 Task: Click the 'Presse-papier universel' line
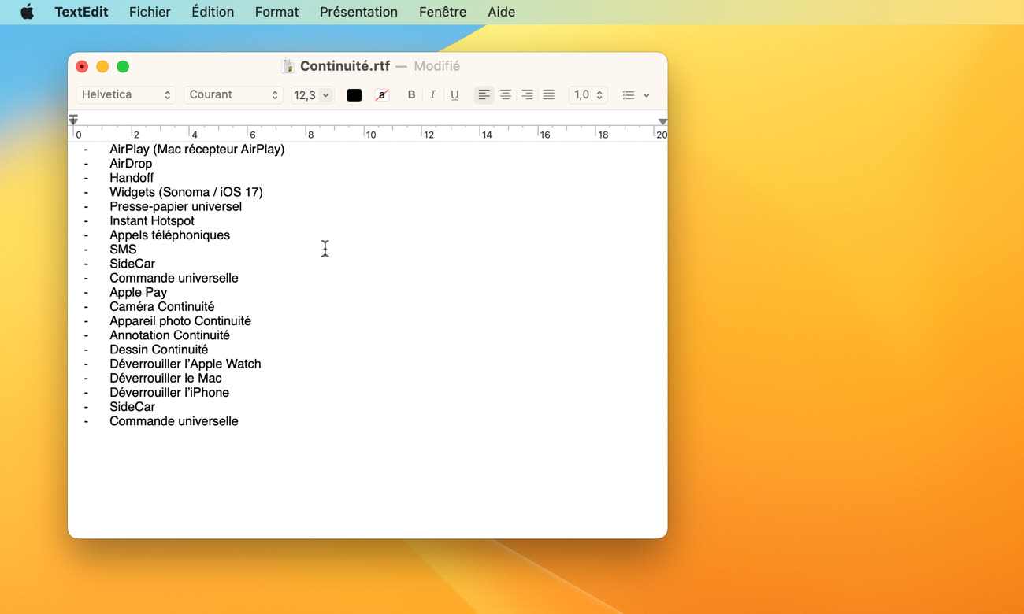point(176,206)
